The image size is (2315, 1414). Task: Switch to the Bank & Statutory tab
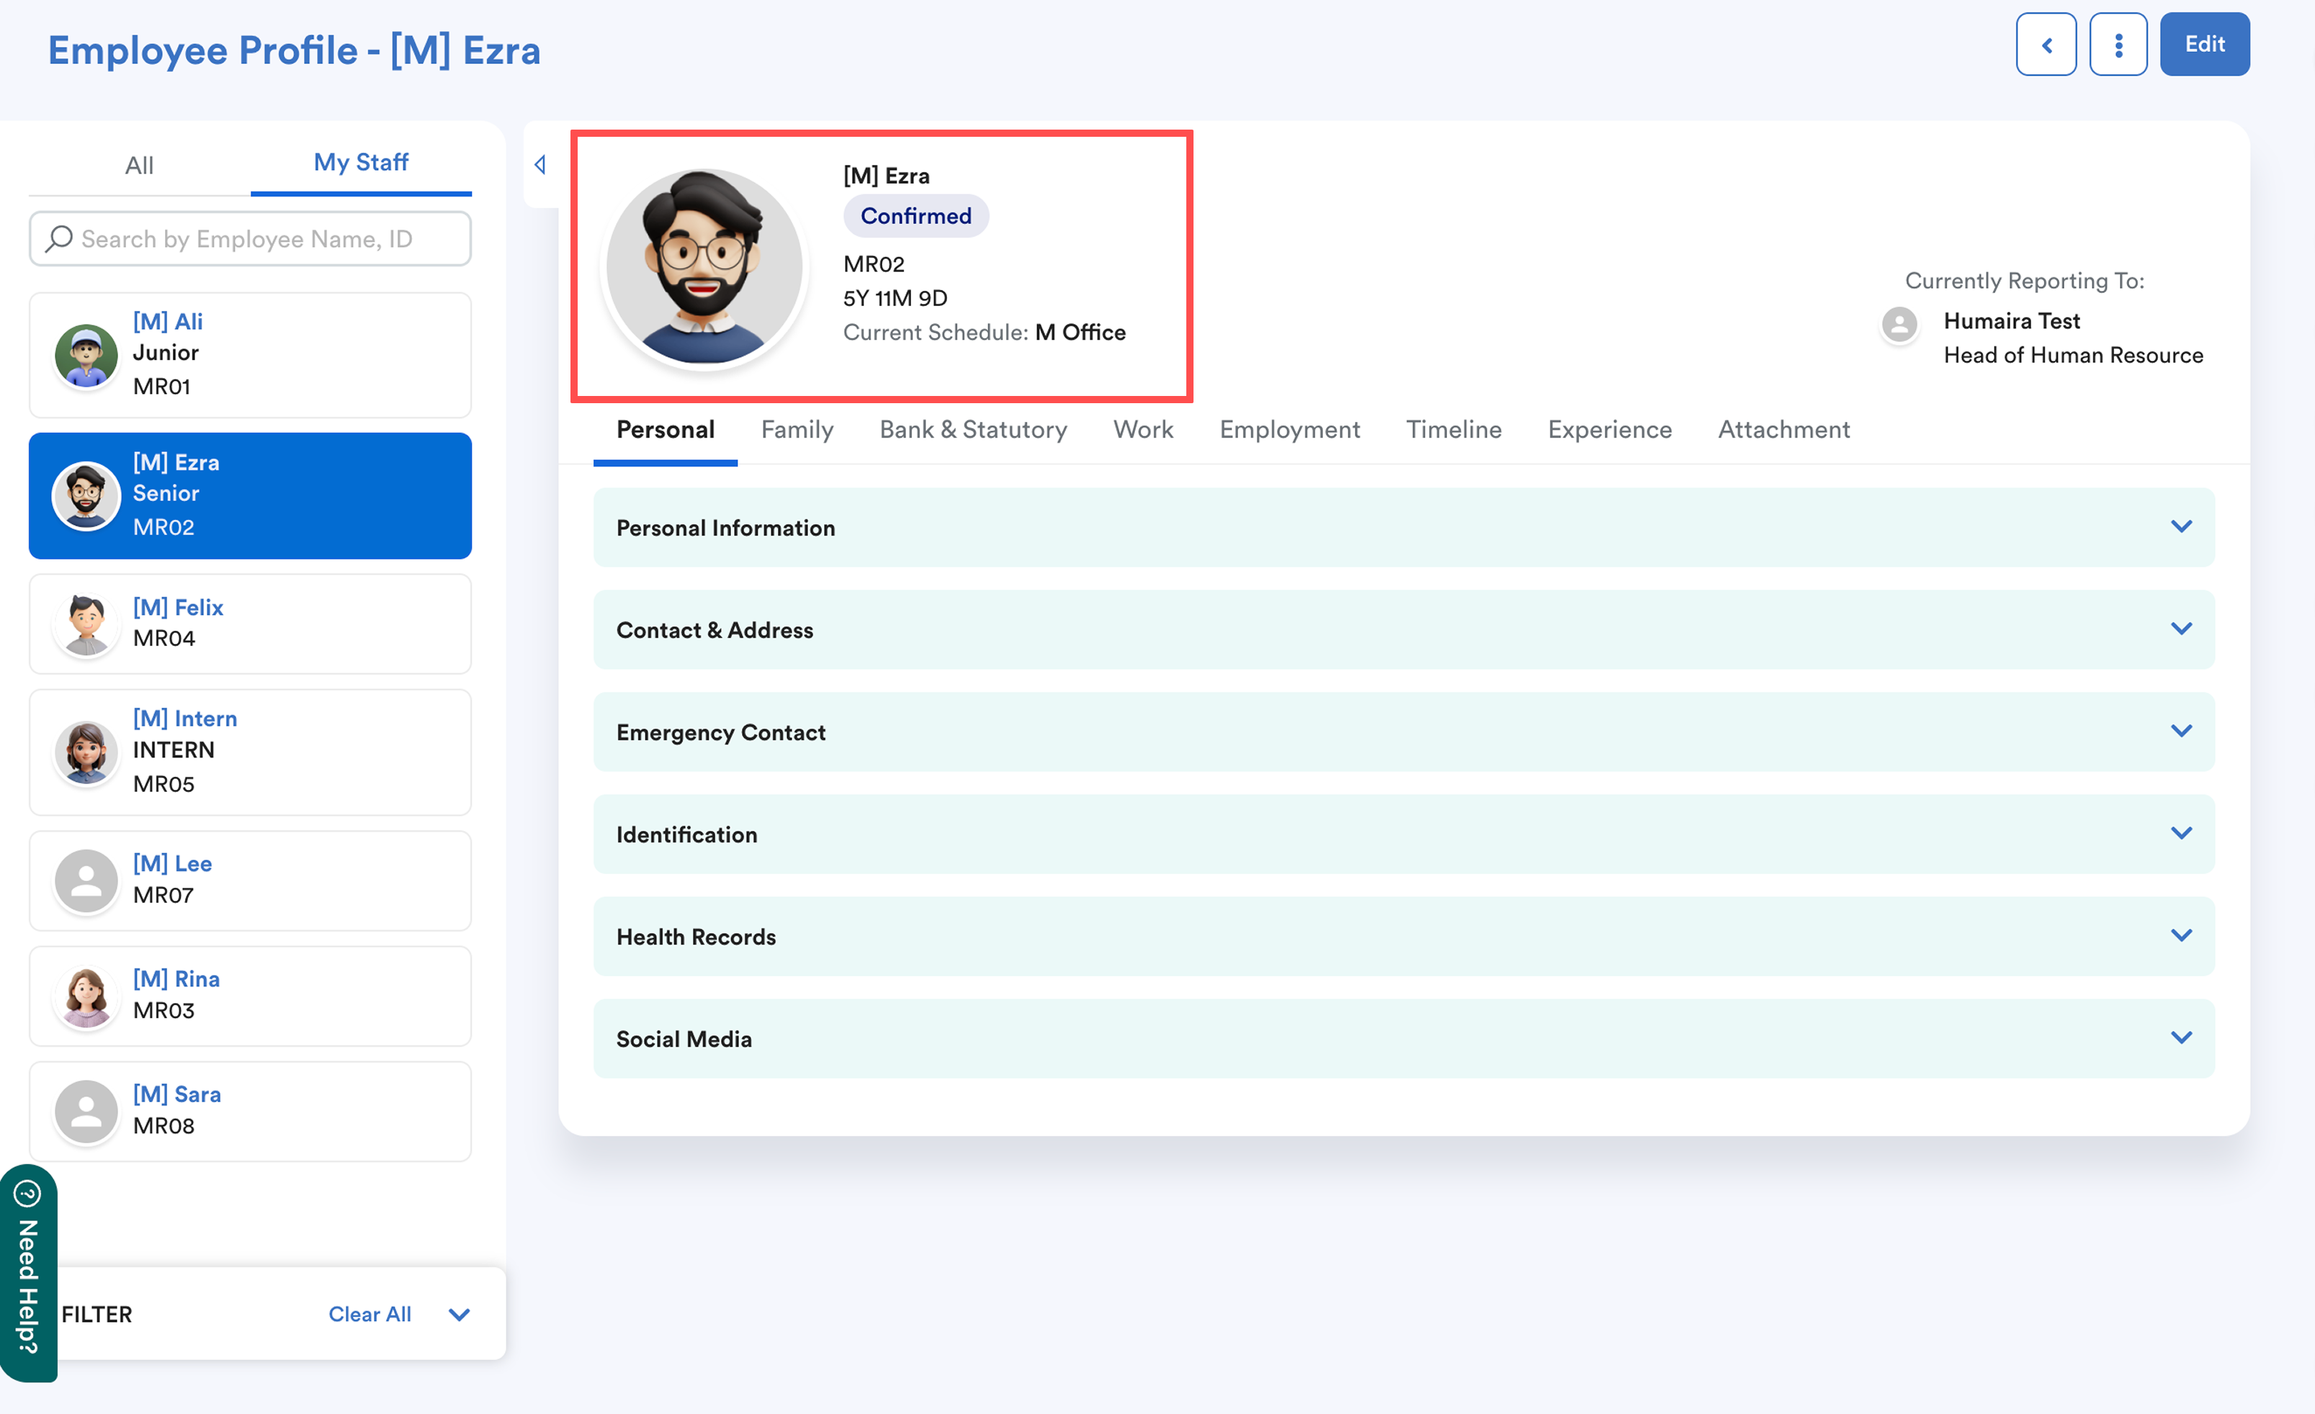point(972,430)
